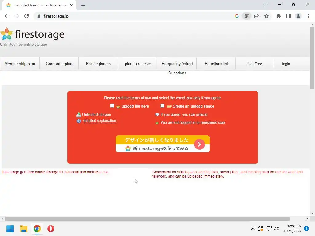Open volume speaker tray icon
315x236 pixels.
click(x=277, y=229)
